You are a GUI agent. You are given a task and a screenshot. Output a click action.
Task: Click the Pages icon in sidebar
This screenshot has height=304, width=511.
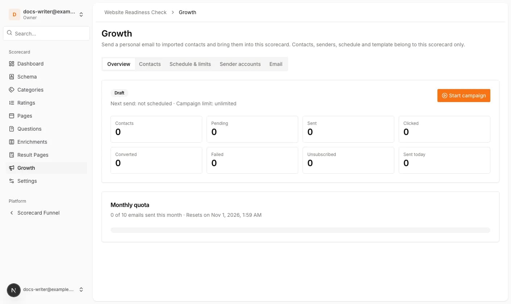[12, 116]
